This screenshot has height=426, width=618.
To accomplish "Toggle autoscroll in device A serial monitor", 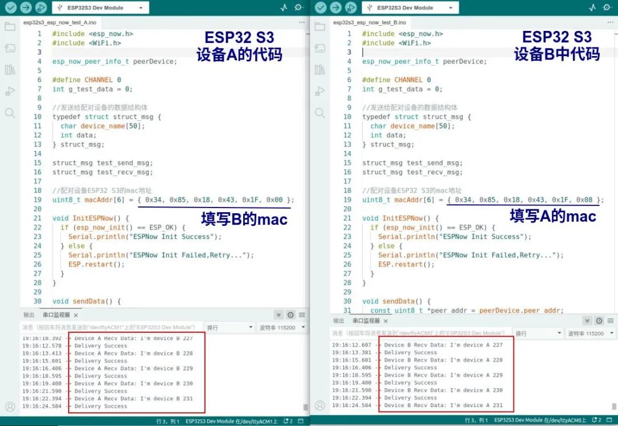I will tap(279, 315).
